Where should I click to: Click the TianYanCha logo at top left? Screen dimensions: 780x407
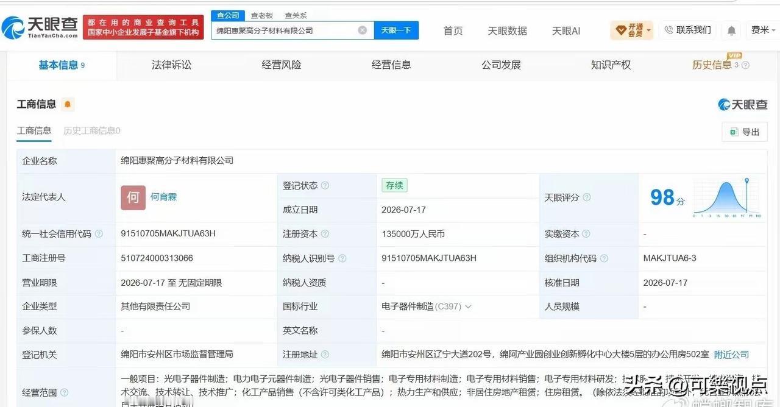(x=40, y=27)
